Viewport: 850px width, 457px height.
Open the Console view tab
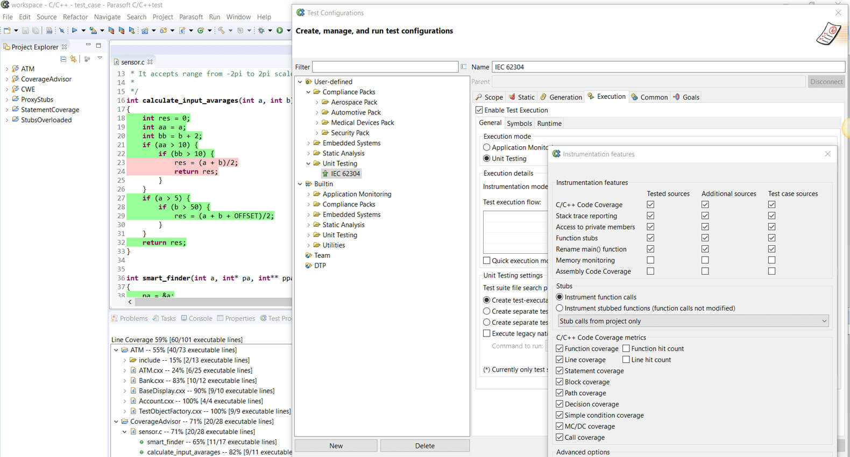(196, 318)
